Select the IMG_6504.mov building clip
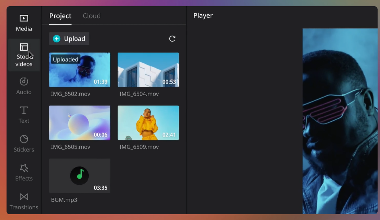This screenshot has height=220, width=380. tap(148, 70)
